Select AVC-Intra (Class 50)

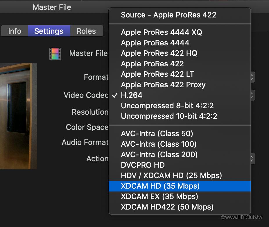[180, 134]
